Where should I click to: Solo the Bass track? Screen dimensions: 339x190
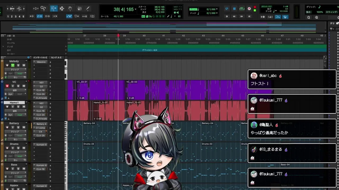point(18,169)
